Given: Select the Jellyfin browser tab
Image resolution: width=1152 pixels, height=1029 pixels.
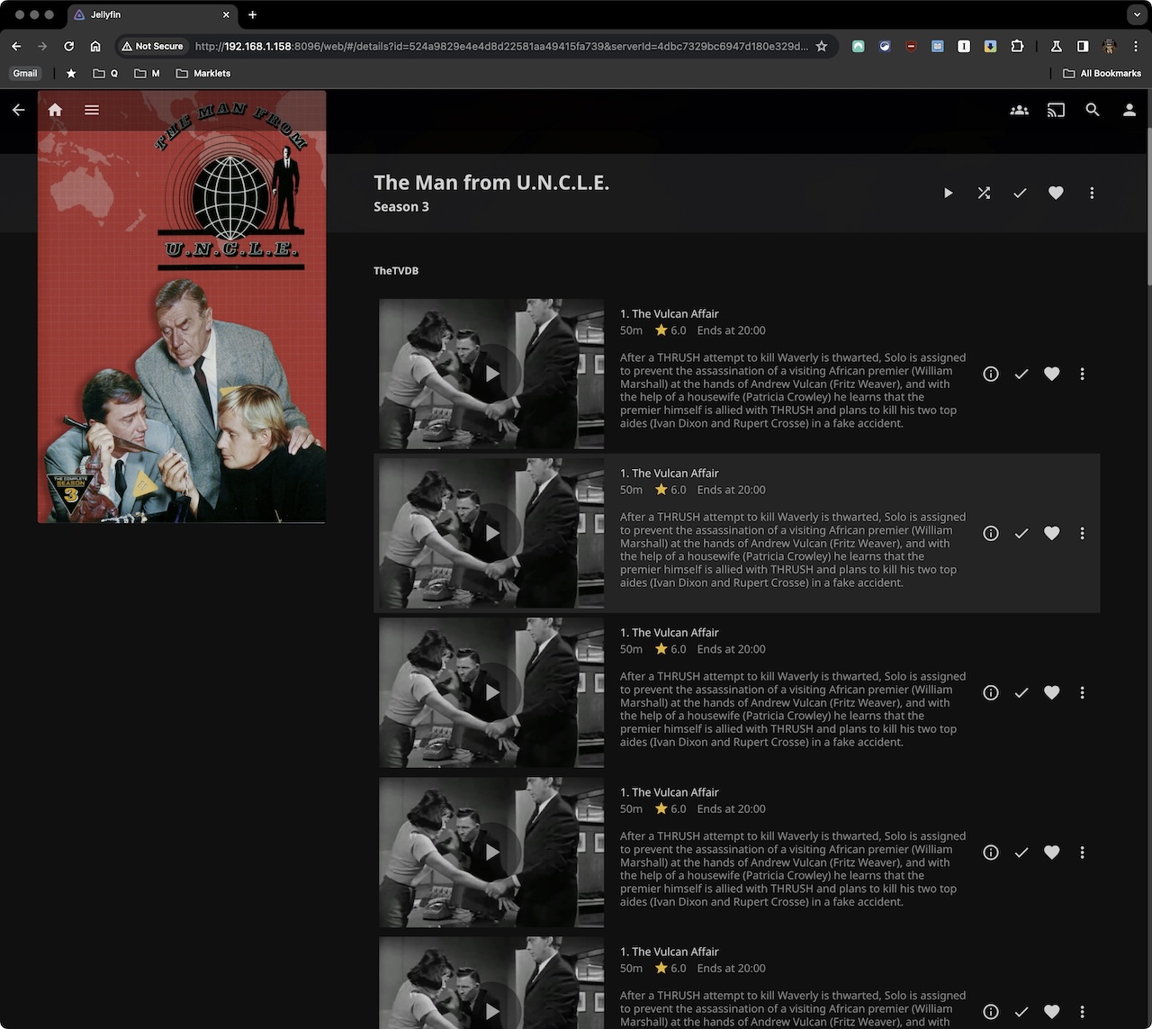Looking at the screenshot, I should pos(144,15).
